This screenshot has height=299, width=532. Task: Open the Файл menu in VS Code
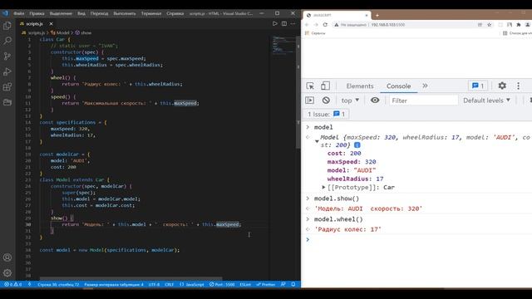click(x=18, y=13)
